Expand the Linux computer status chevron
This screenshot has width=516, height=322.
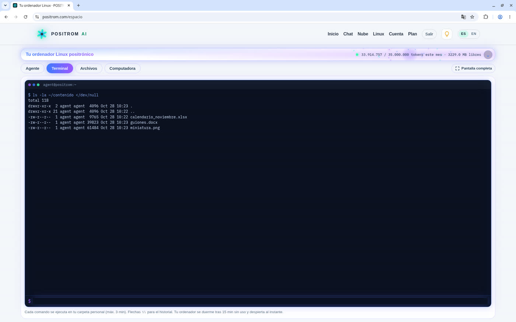[x=488, y=55]
